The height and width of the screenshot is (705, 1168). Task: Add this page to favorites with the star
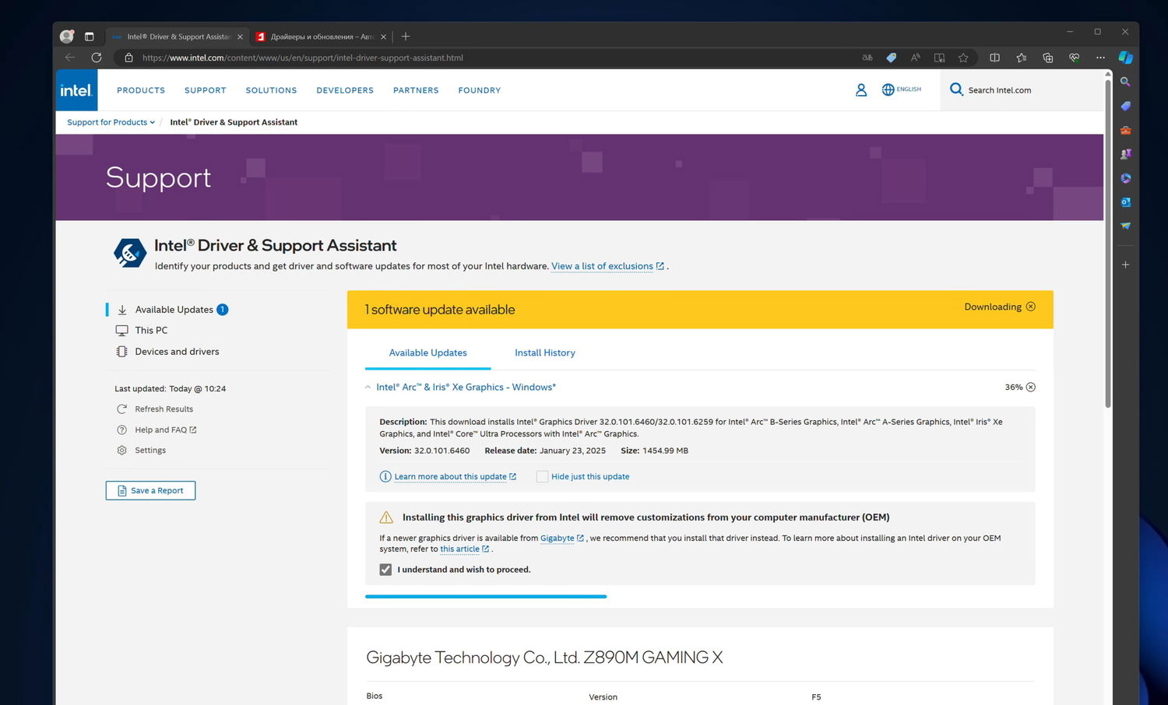tap(963, 58)
